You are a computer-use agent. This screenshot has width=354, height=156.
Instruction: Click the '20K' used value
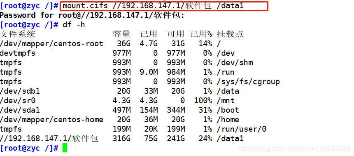pos(151,129)
